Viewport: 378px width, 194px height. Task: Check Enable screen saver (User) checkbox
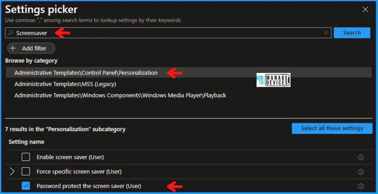26,157
